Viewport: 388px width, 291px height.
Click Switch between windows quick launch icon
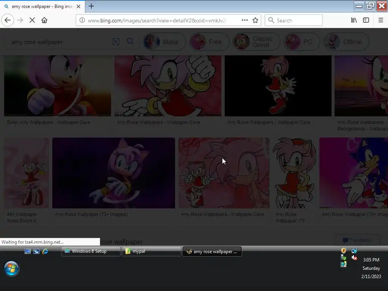point(36,252)
